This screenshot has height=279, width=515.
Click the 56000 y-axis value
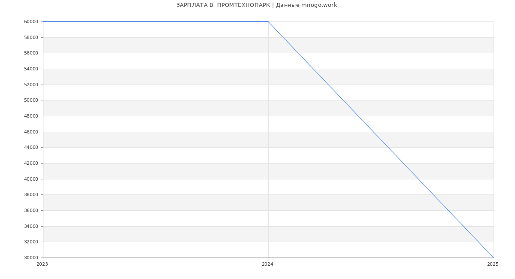coord(31,53)
